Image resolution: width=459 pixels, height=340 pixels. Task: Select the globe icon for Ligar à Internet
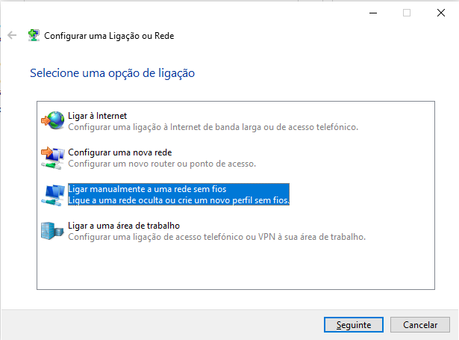53,120
